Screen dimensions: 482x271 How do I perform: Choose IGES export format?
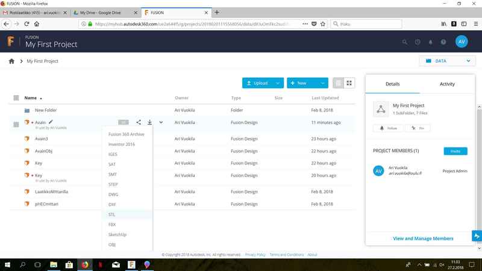tap(113, 154)
